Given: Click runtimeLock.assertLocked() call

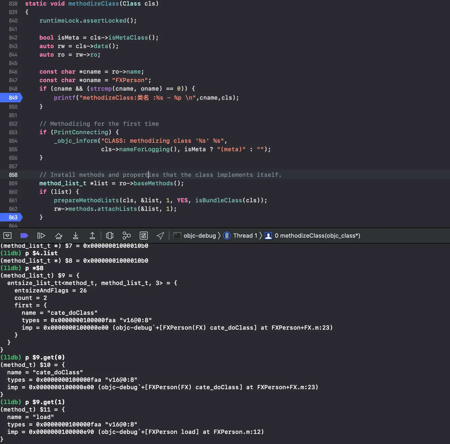Looking at the screenshot, I should point(88,20).
